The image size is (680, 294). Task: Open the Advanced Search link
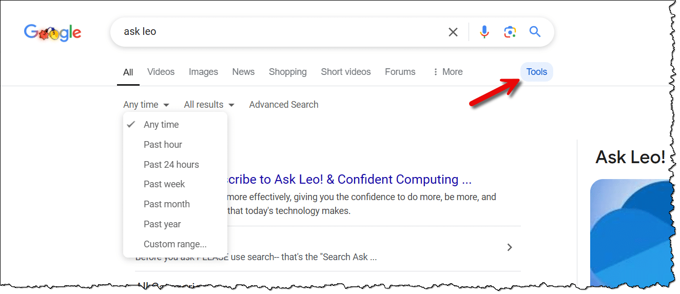tap(284, 105)
